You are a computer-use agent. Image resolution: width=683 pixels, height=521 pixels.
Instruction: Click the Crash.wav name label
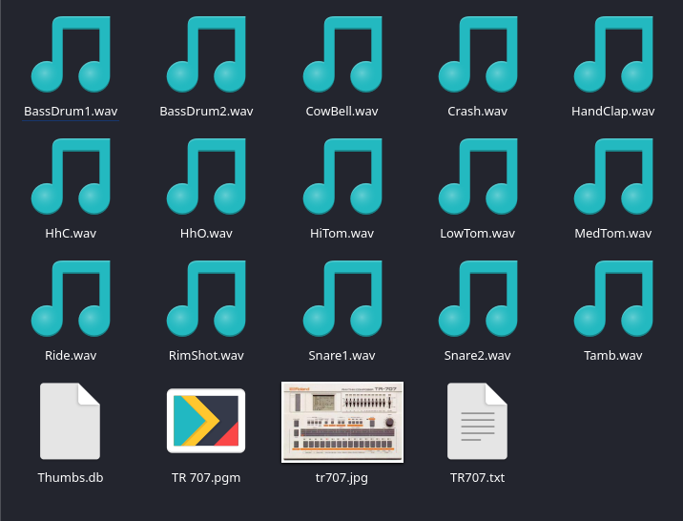tap(477, 112)
